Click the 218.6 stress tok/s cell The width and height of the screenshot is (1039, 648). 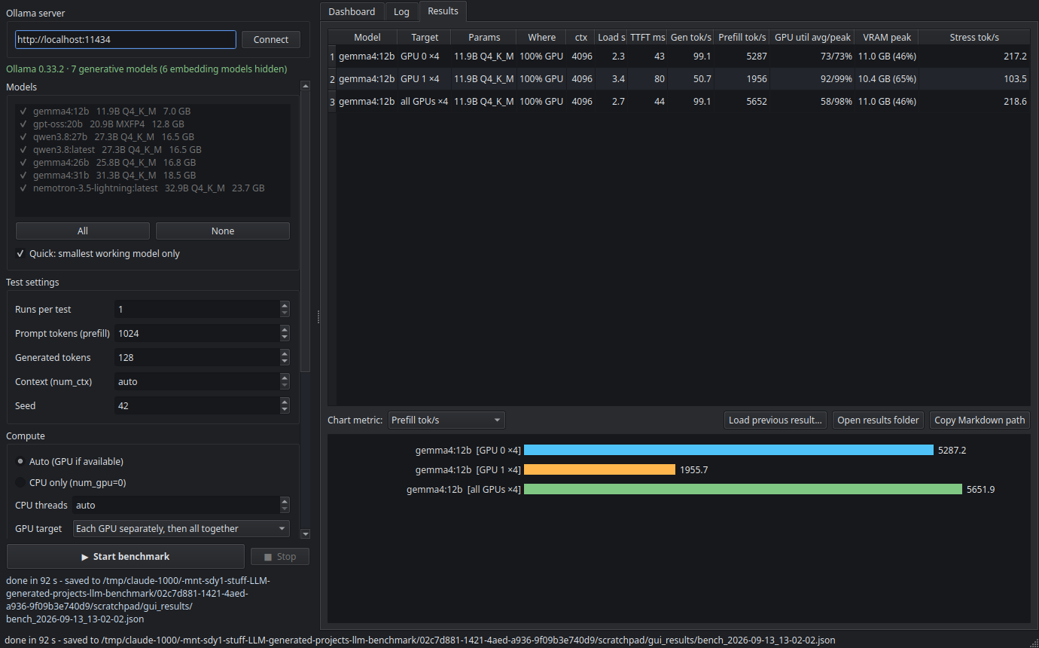[x=974, y=102]
